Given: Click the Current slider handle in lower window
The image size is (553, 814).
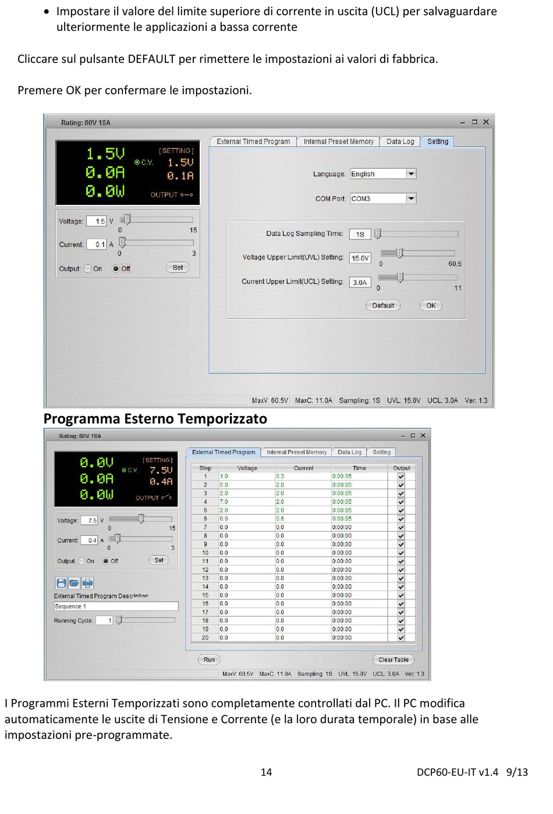Looking at the screenshot, I should 117,539.
